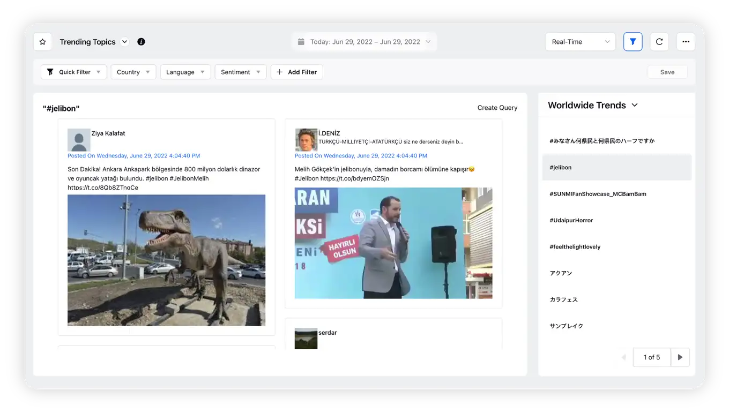The image size is (729, 413).
Task: Click the previous trends page arrow
Action: click(x=623, y=357)
